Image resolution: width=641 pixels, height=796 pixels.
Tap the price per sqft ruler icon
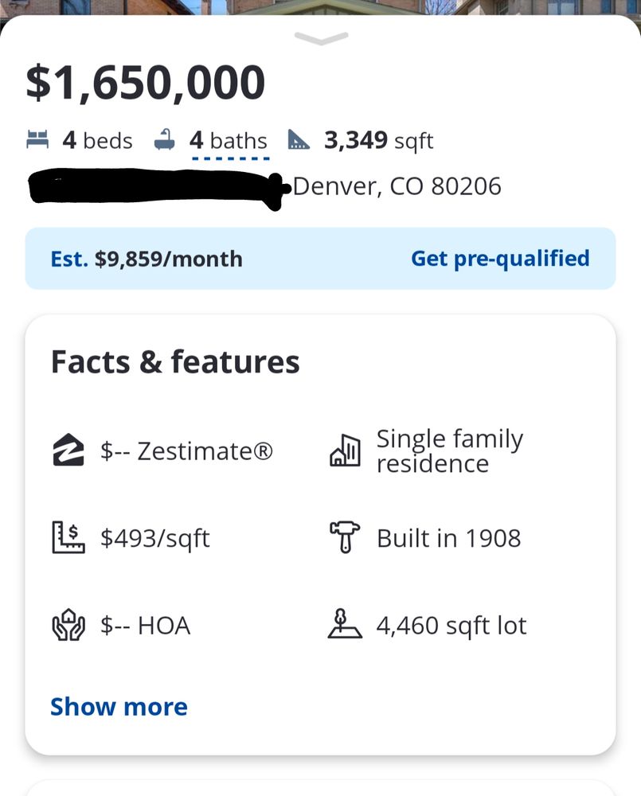click(68, 538)
